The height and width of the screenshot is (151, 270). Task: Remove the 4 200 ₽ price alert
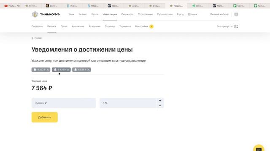[x=48, y=70]
